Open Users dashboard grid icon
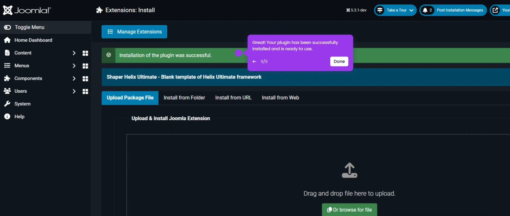This screenshot has width=510, height=216. (85, 91)
